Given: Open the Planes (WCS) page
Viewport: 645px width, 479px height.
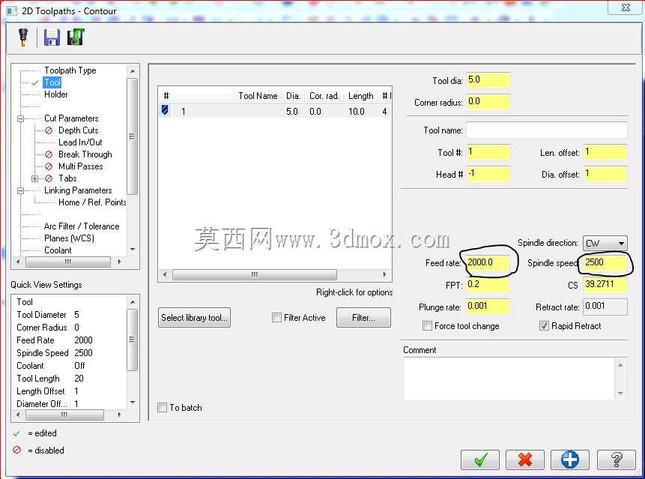Looking at the screenshot, I should tap(69, 238).
